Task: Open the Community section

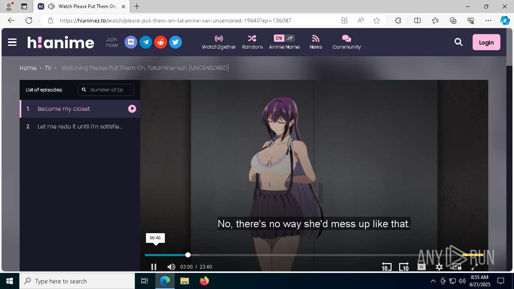Action: click(x=347, y=42)
